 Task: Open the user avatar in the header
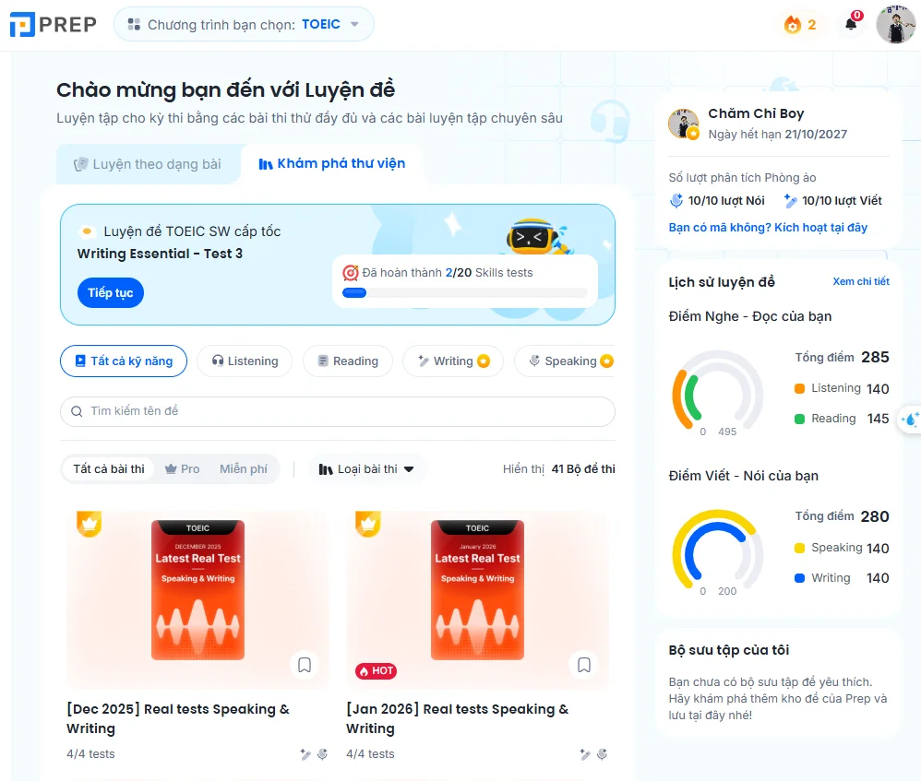[x=895, y=25]
